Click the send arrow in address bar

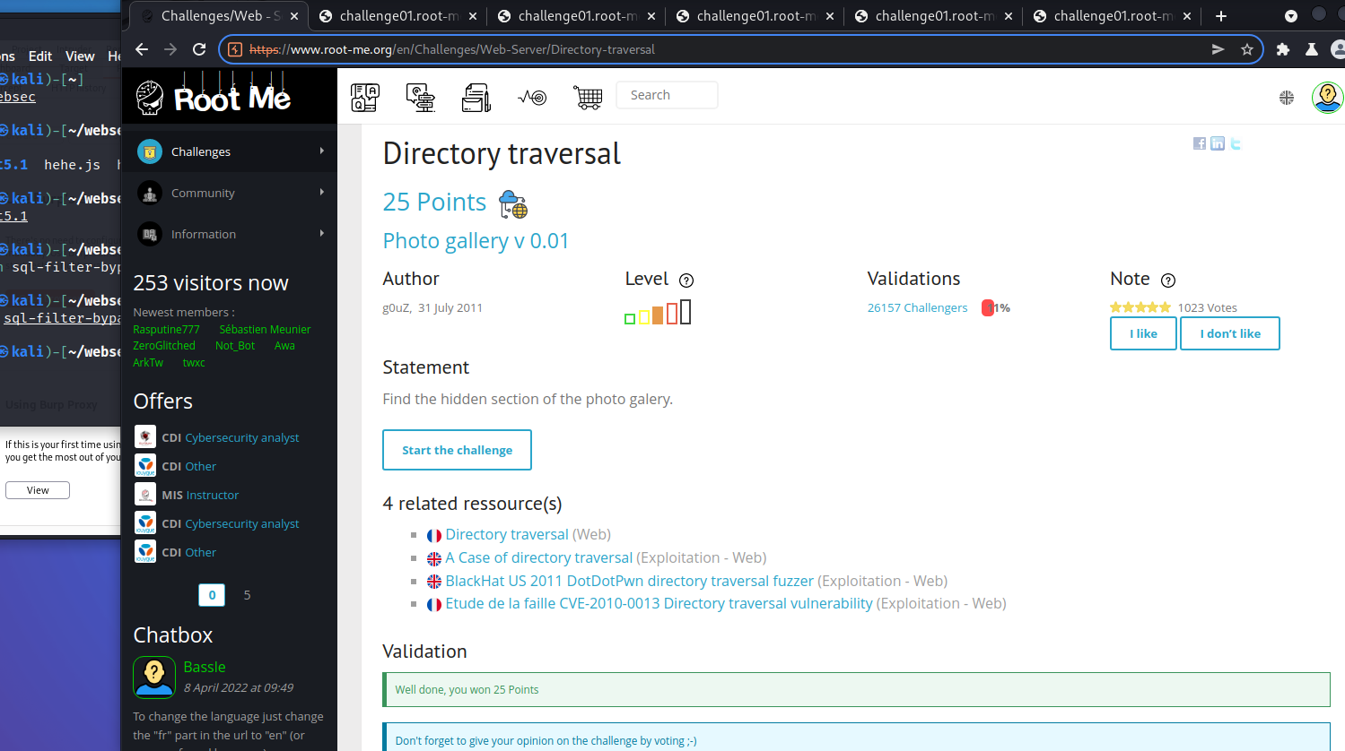click(1218, 49)
